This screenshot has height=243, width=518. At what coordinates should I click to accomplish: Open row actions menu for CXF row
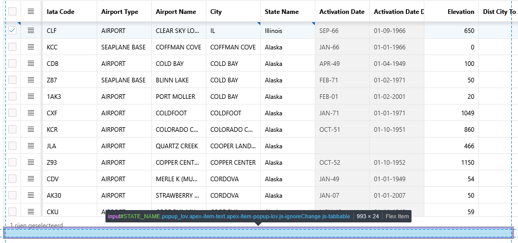[31, 113]
